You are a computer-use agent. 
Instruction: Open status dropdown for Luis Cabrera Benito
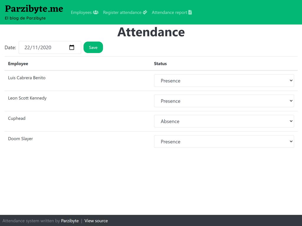(224, 81)
